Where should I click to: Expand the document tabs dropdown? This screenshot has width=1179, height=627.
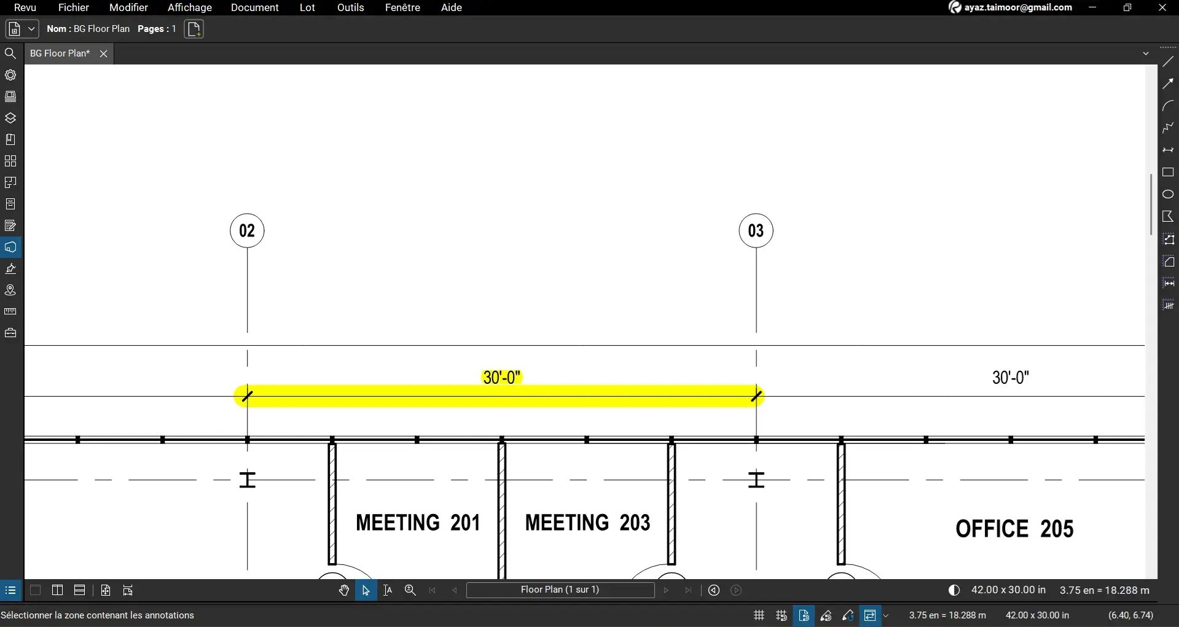coord(1146,53)
